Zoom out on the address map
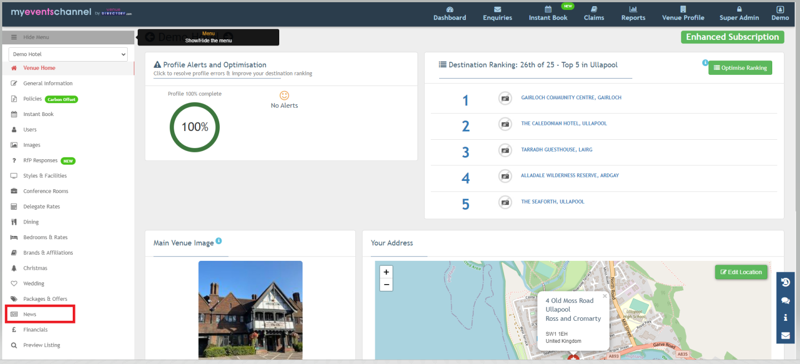This screenshot has height=364, width=800. 386,285
